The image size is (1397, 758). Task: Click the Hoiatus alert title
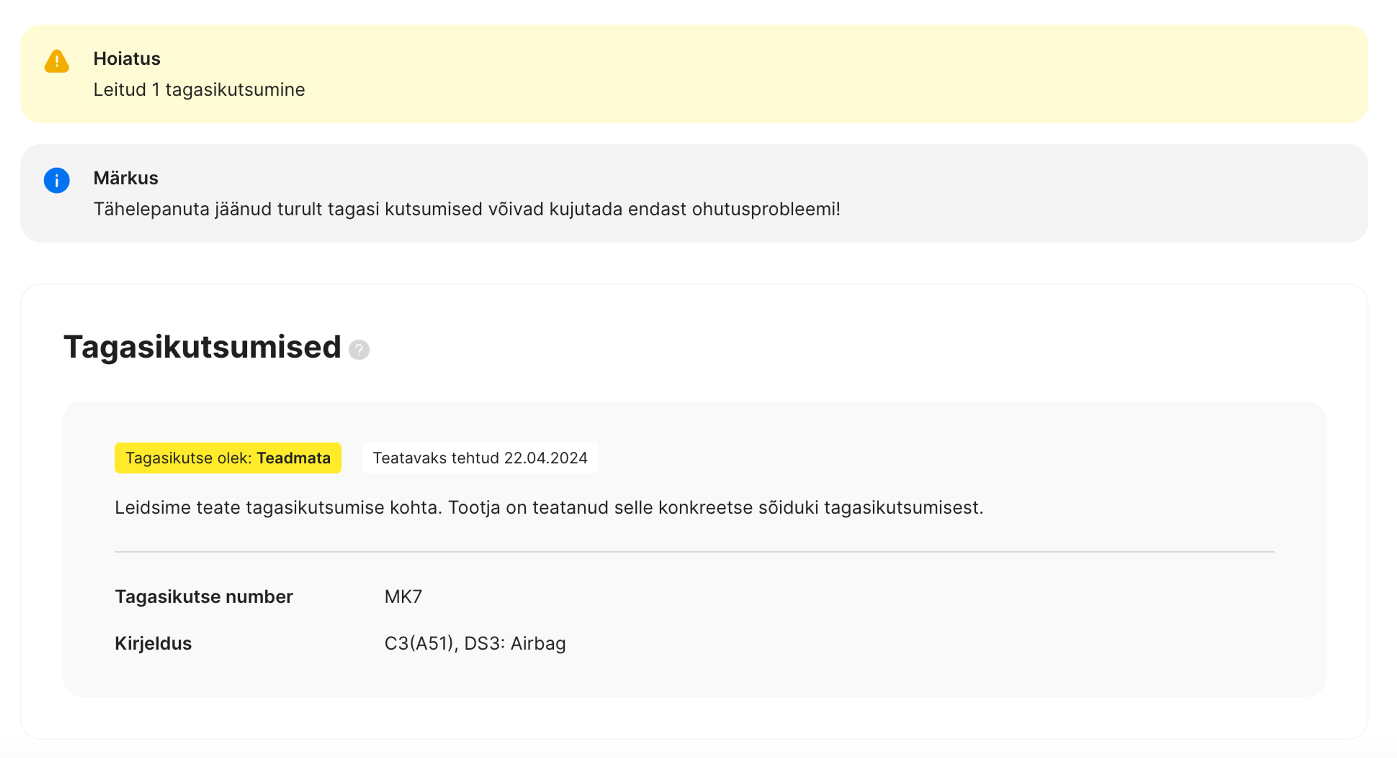click(126, 59)
